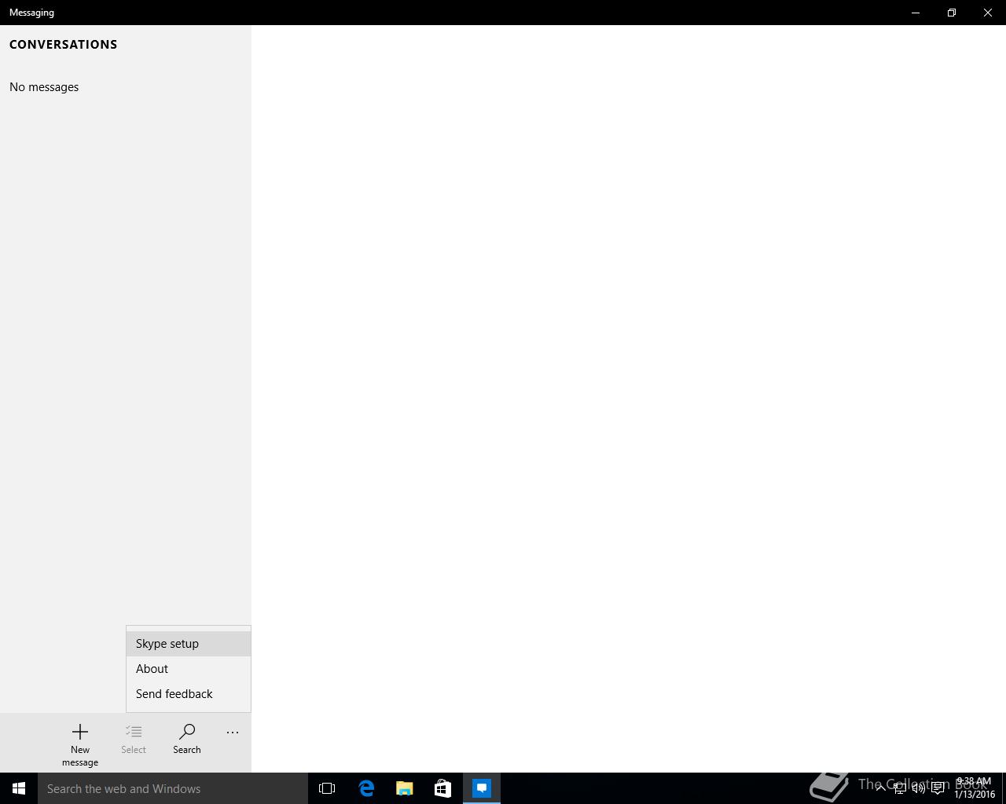Close the more options ellipsis menu
Image resolution: width=1006 pixels, height=804 pixels.
click(233, 733)
